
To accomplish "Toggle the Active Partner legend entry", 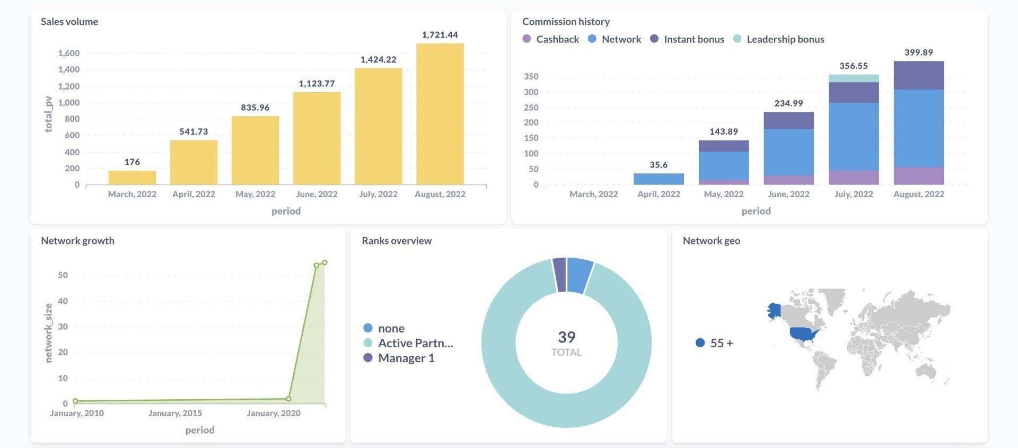I will coord(408,343).
